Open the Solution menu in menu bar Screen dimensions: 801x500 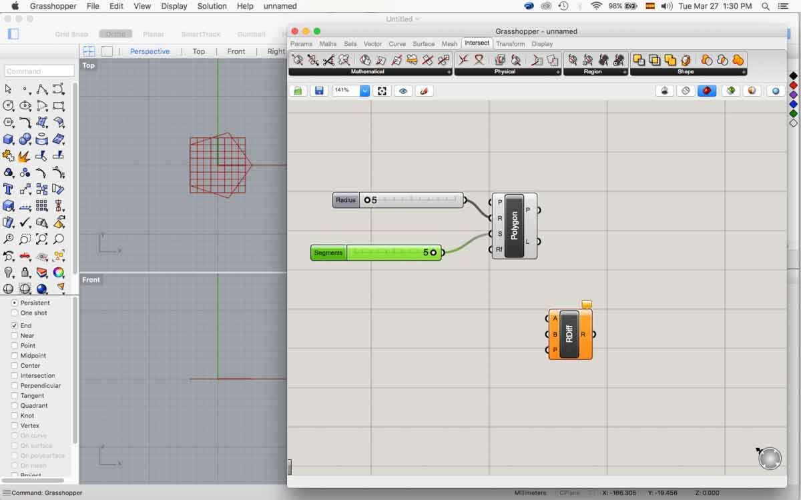coord(212,6)
